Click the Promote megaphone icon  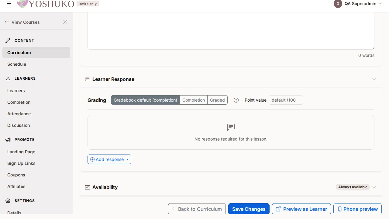(8, 140)
